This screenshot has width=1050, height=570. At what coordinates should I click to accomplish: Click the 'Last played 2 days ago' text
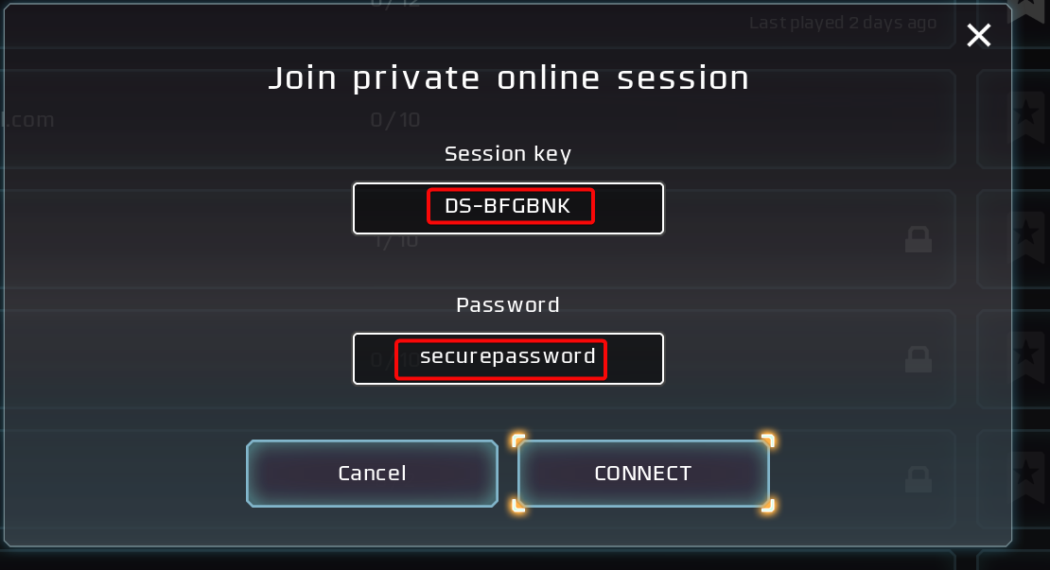pyautogui.click(x=842, y=23)
